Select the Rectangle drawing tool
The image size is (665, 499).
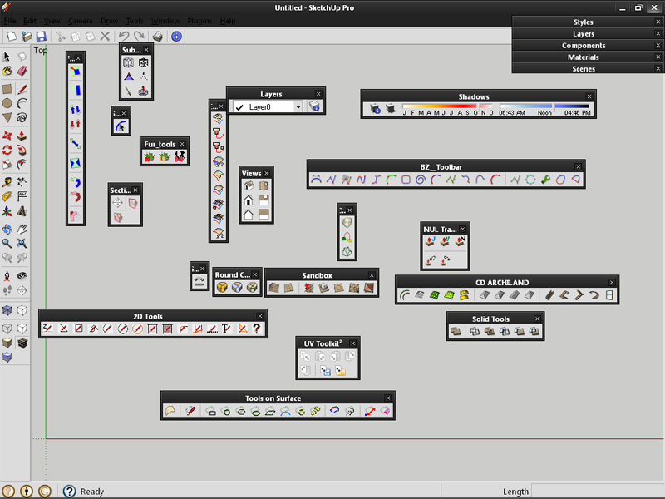pos(7,89)
